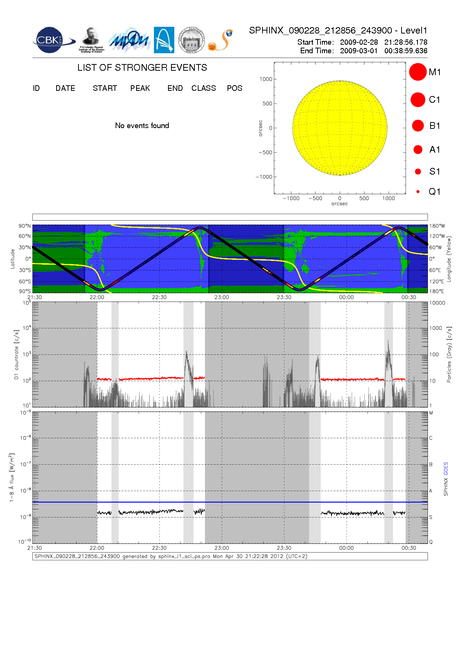Click the title SPHINX_090228_212856_243900 - Level1
This screenshot has width=461, height=653.
tap(338, 31)
